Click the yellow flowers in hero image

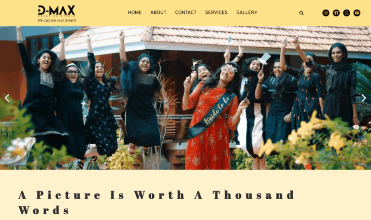(x=314, y=139)
